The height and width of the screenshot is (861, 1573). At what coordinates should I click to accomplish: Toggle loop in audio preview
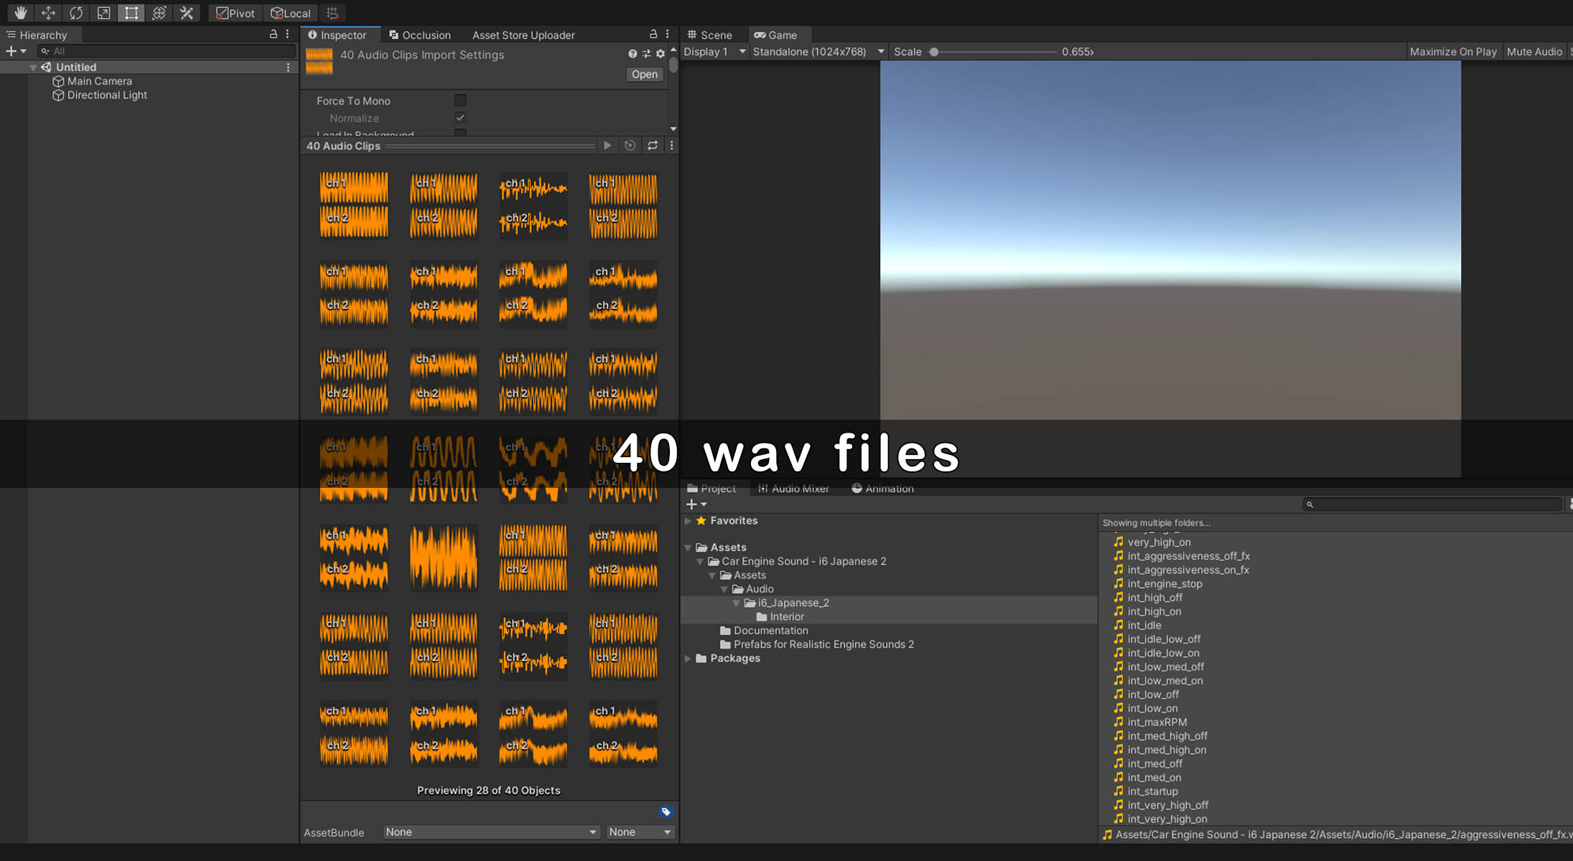click(653, 146)
